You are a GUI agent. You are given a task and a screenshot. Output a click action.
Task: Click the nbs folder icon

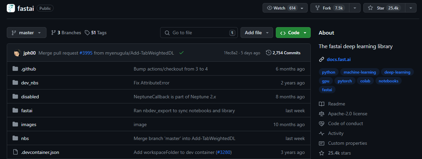pyautogui.click(x=15, y=138)
